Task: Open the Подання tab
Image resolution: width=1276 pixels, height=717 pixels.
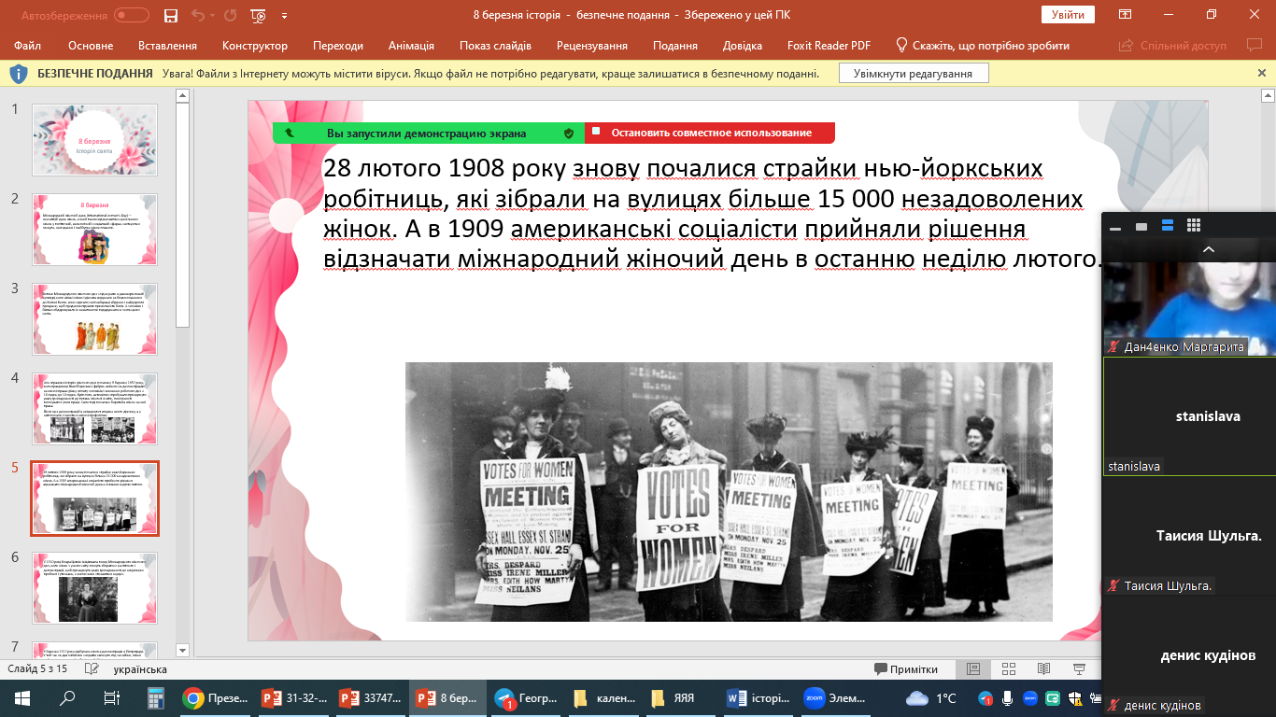Action: (x=675, y=46)
